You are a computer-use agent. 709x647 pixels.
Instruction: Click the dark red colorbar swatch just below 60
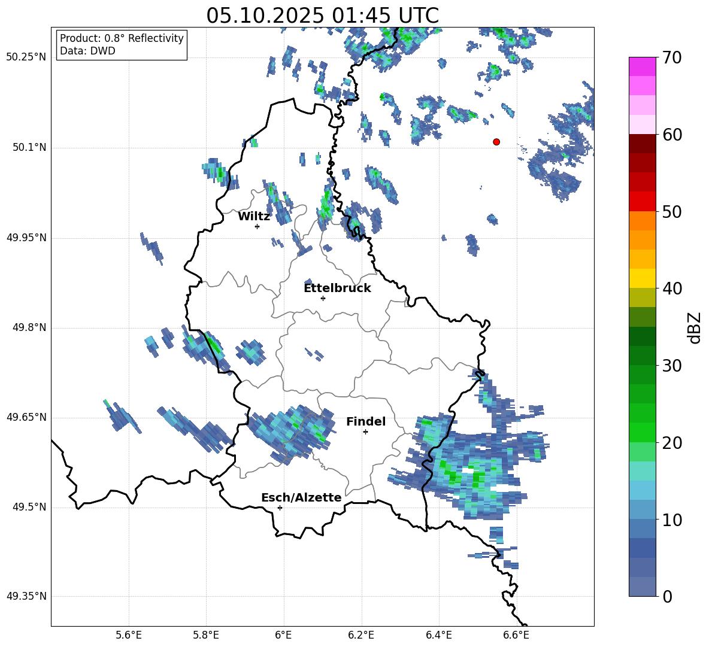click(643, 144)
